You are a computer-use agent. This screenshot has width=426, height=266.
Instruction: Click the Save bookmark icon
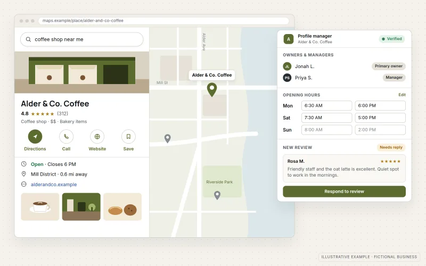point(128,137)
